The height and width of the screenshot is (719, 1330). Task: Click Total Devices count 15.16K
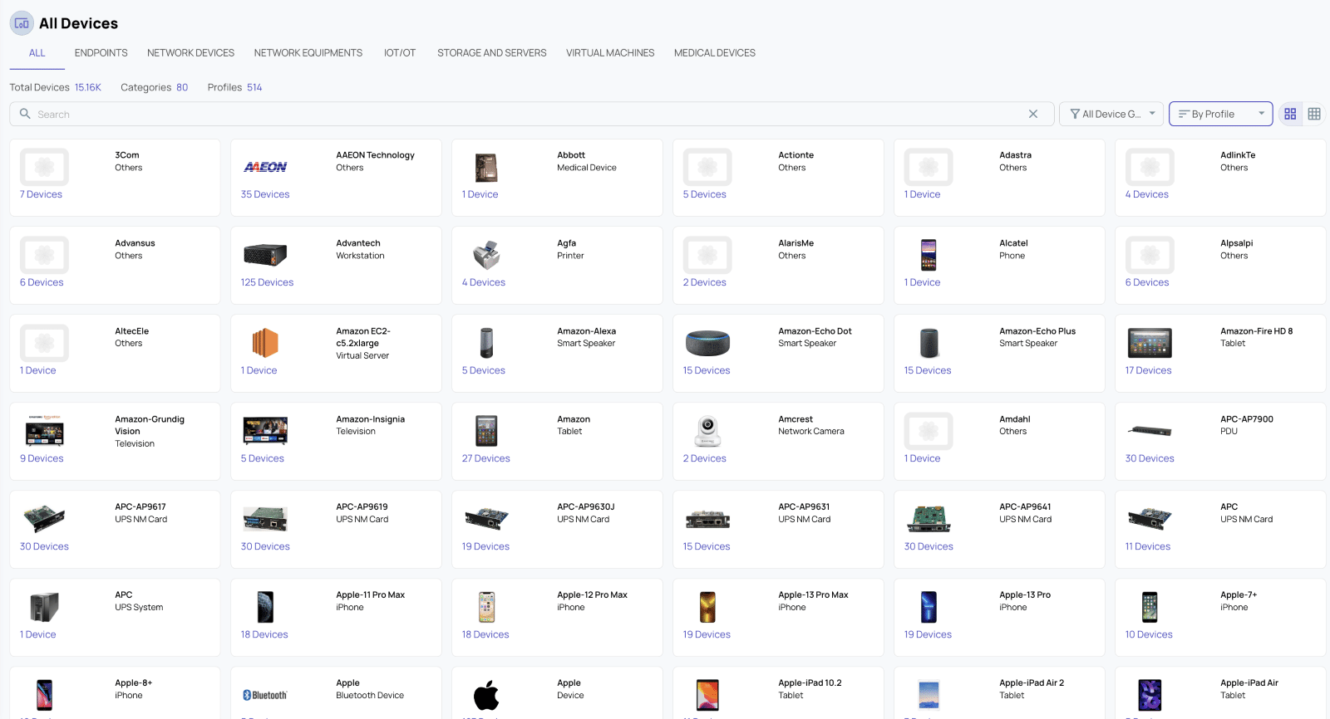click(88, 87)
